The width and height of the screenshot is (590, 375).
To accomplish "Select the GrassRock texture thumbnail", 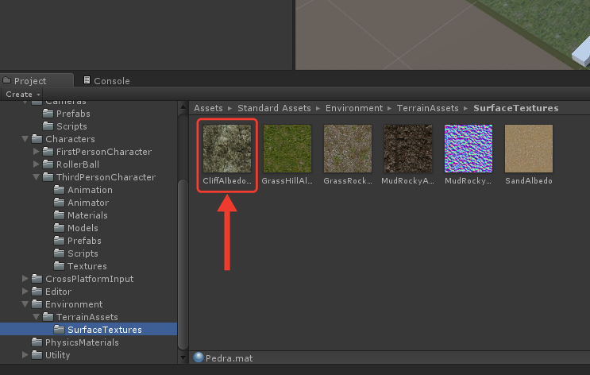I will [x=348, y=149].
